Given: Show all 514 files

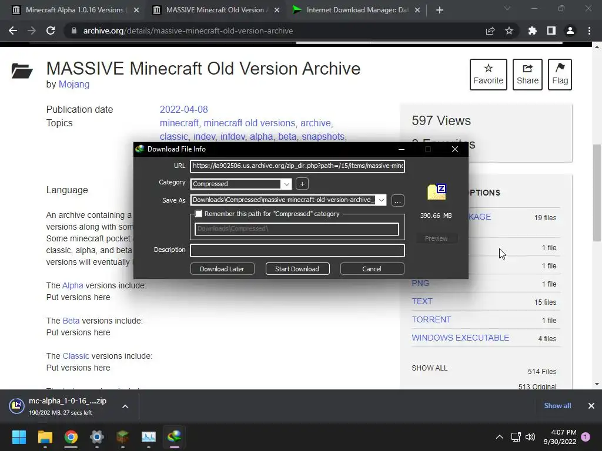Looking at the screenshot, I should (429, 368).
